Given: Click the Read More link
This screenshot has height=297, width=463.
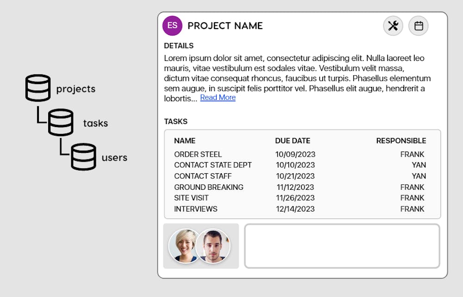Looking at the screenshot, I should [x=218, y=97].
